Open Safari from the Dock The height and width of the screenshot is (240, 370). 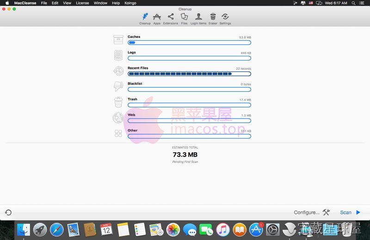pyautogui.click(x=56, y=229)
